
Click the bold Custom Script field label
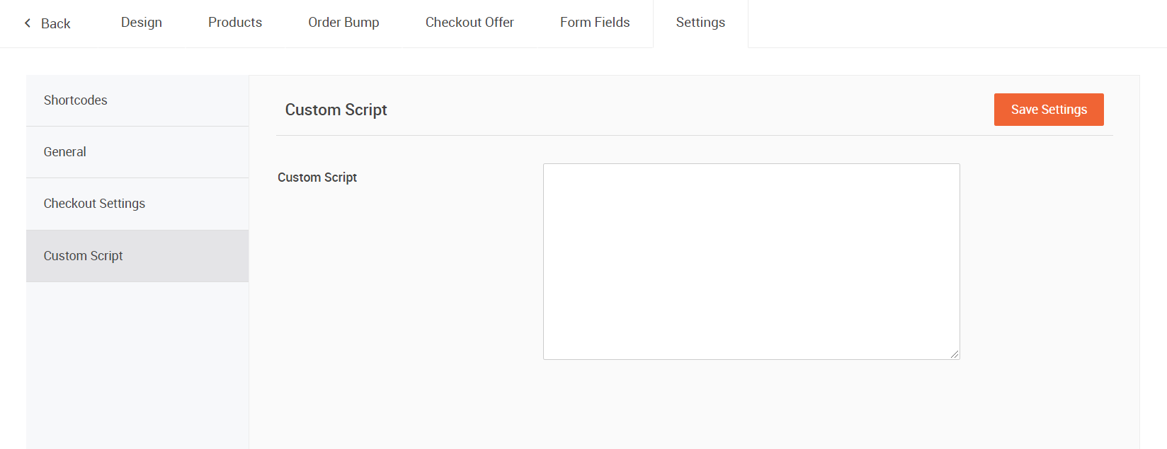pyautogui.click(x=317, y=177)
